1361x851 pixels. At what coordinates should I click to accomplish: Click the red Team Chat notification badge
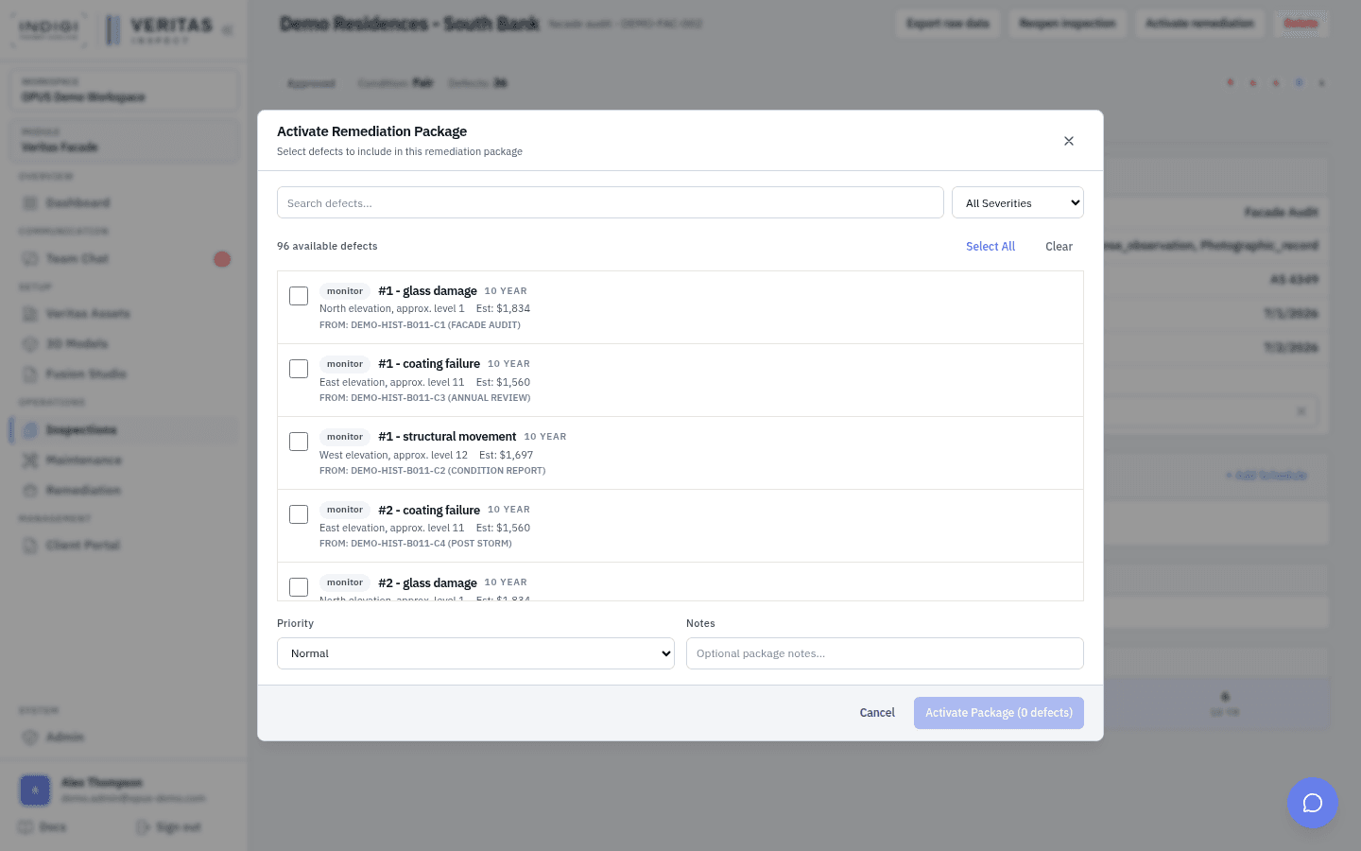point(222,259)
